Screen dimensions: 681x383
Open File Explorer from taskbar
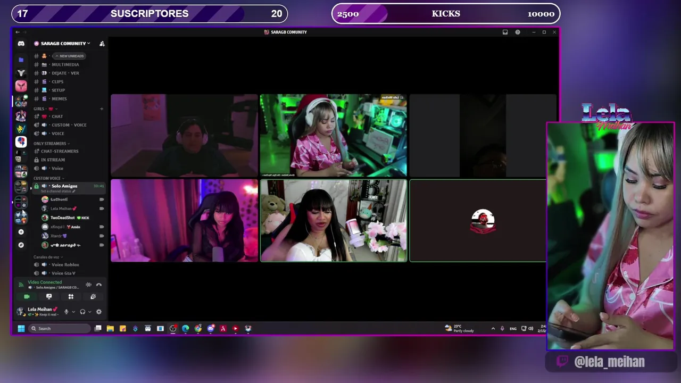click(x=110, y=328)
